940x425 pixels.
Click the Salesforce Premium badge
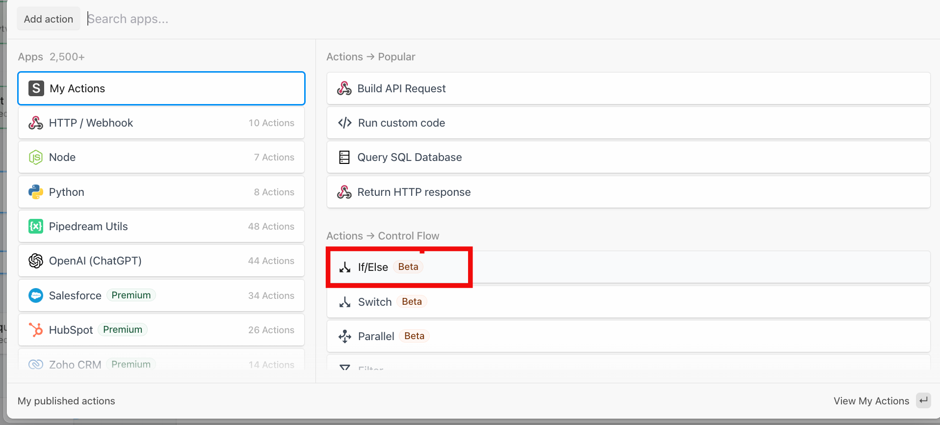point(131,295)
